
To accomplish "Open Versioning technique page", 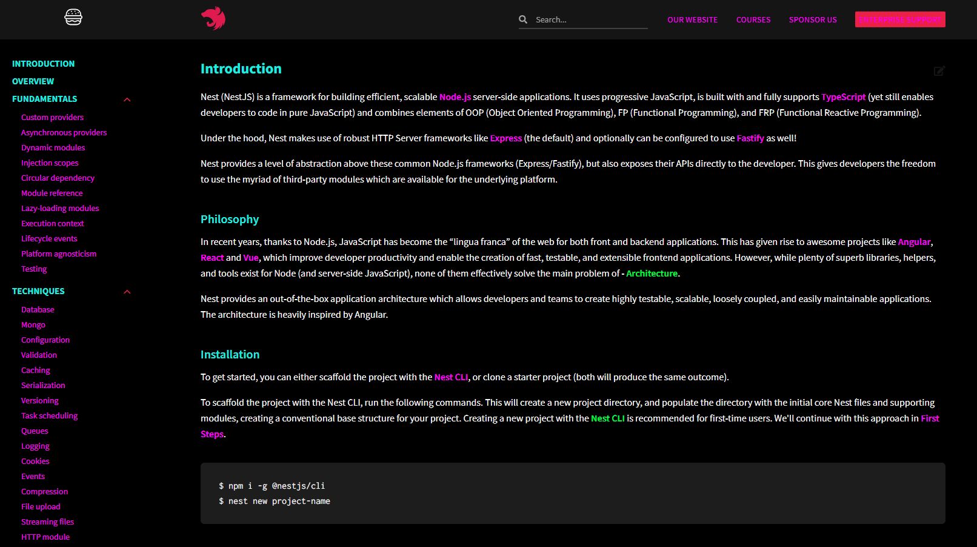I will point(40,400).
